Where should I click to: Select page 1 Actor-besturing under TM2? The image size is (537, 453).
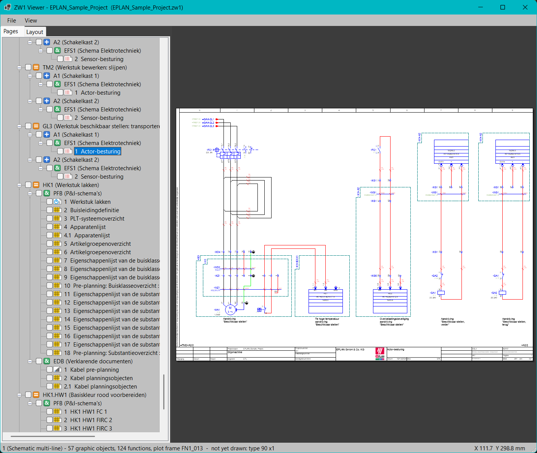click(97, 93)
